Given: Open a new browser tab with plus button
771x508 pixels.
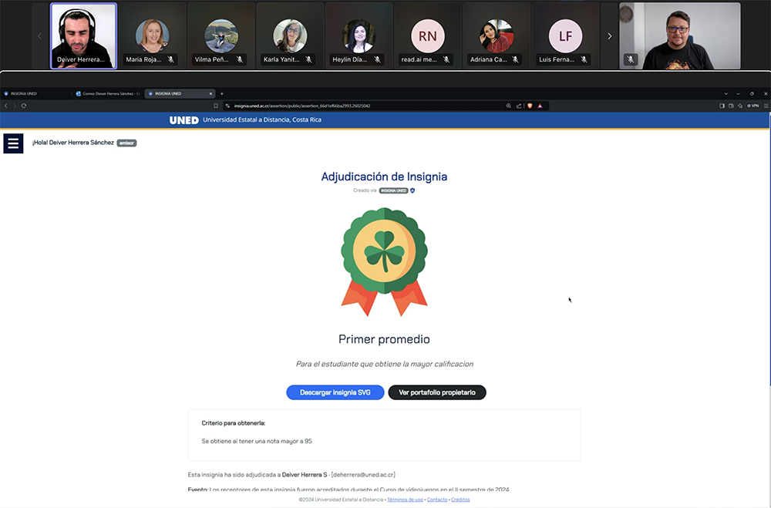Looking at the screenshot, I should coord(222,93).
